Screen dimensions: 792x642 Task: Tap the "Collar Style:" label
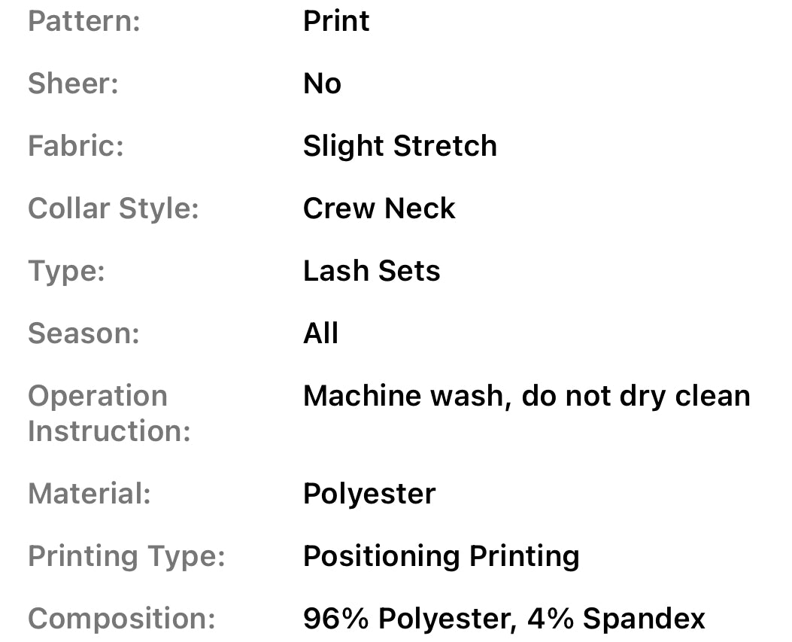(x=113, y=208)
